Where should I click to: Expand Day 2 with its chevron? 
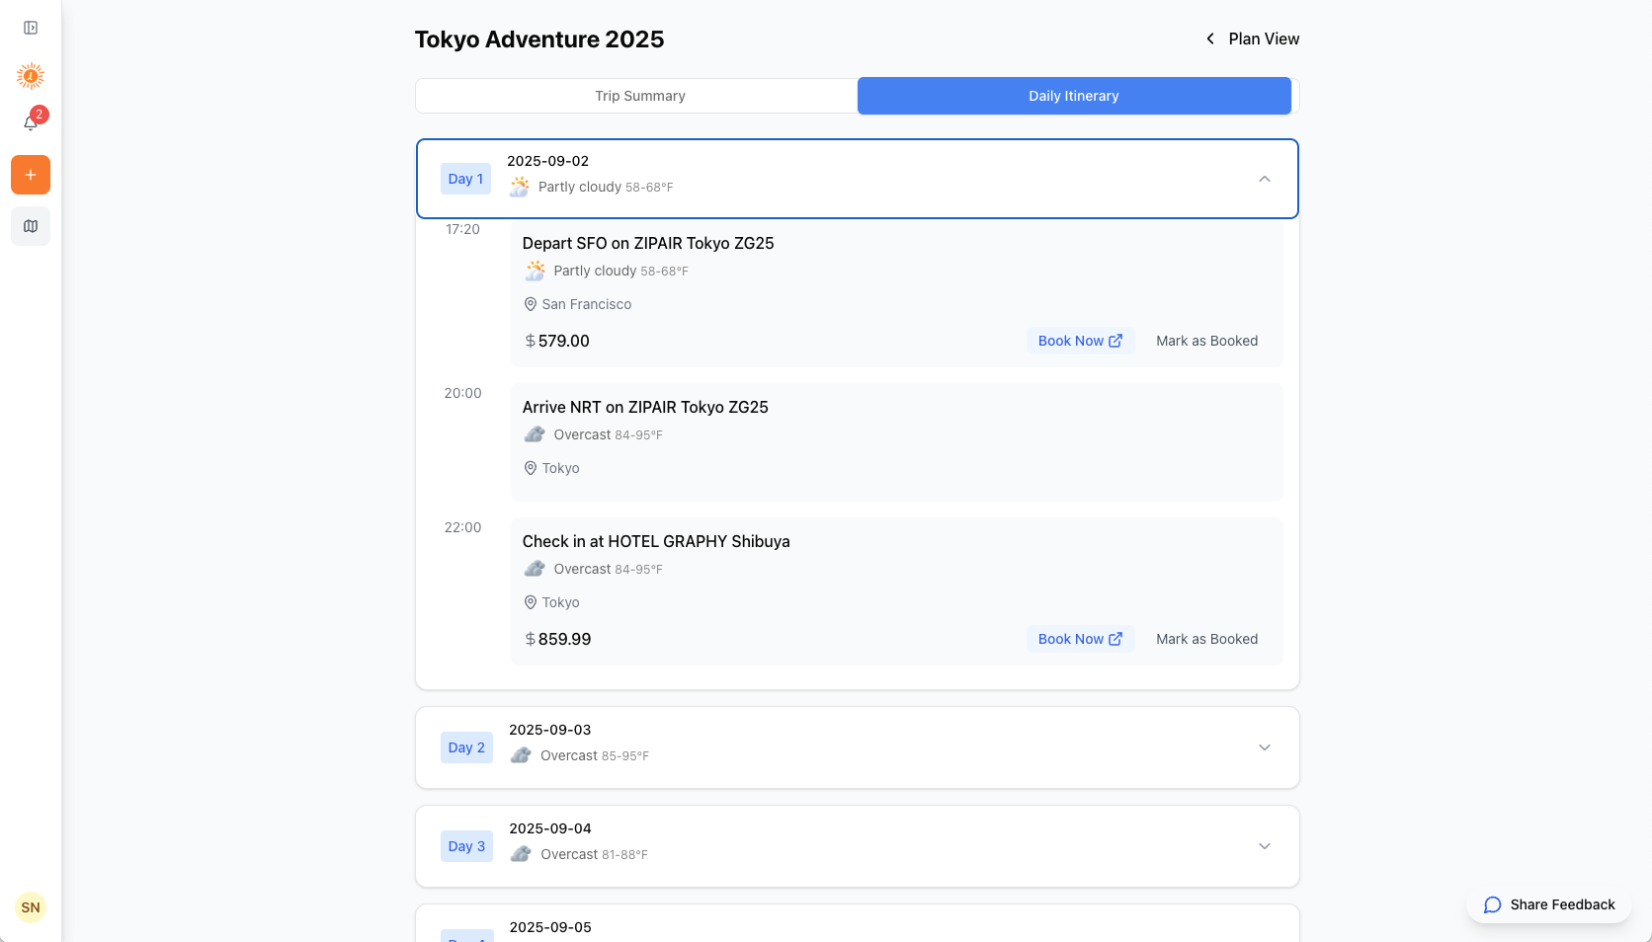coord(1265,747)
